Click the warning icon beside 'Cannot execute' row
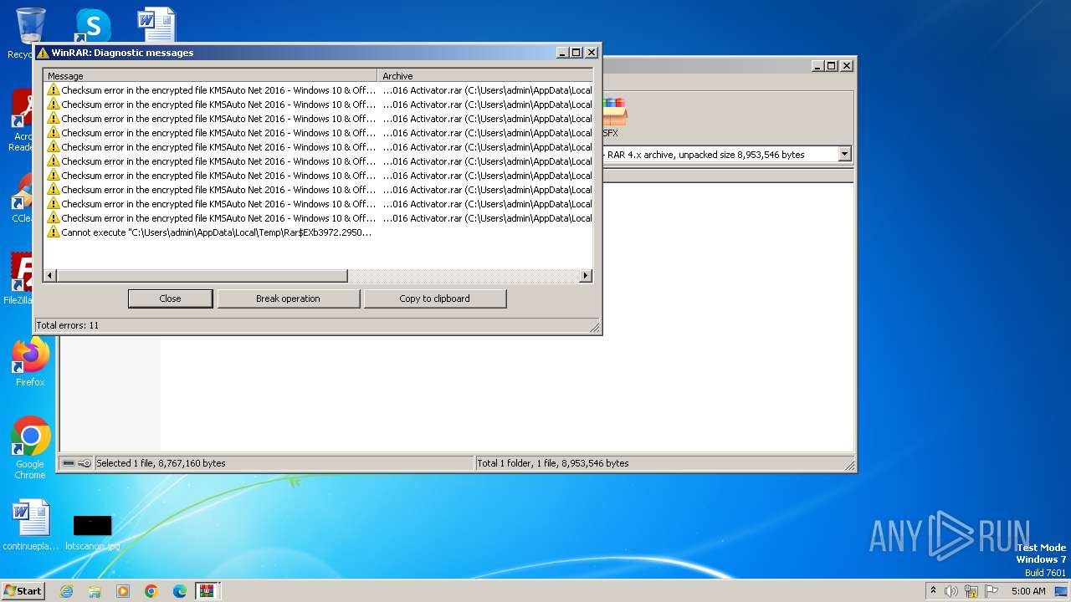 (54, 232)
